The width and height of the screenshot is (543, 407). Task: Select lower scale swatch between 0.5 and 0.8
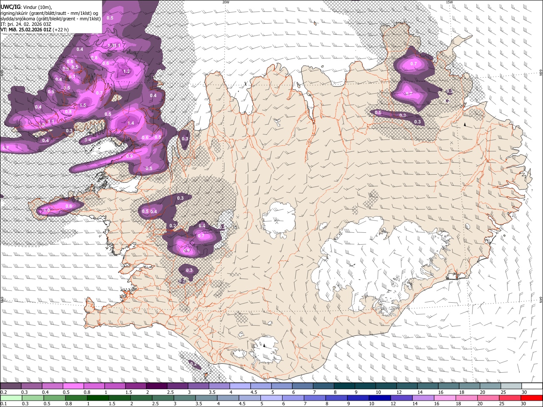point(54,398)
